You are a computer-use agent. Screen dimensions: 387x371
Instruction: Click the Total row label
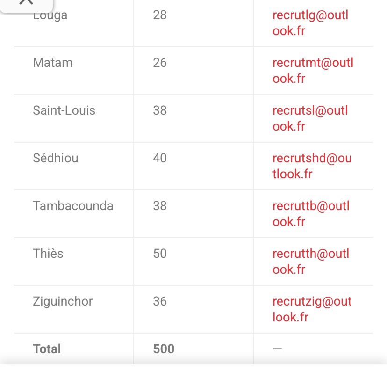[x=47, y=349]
